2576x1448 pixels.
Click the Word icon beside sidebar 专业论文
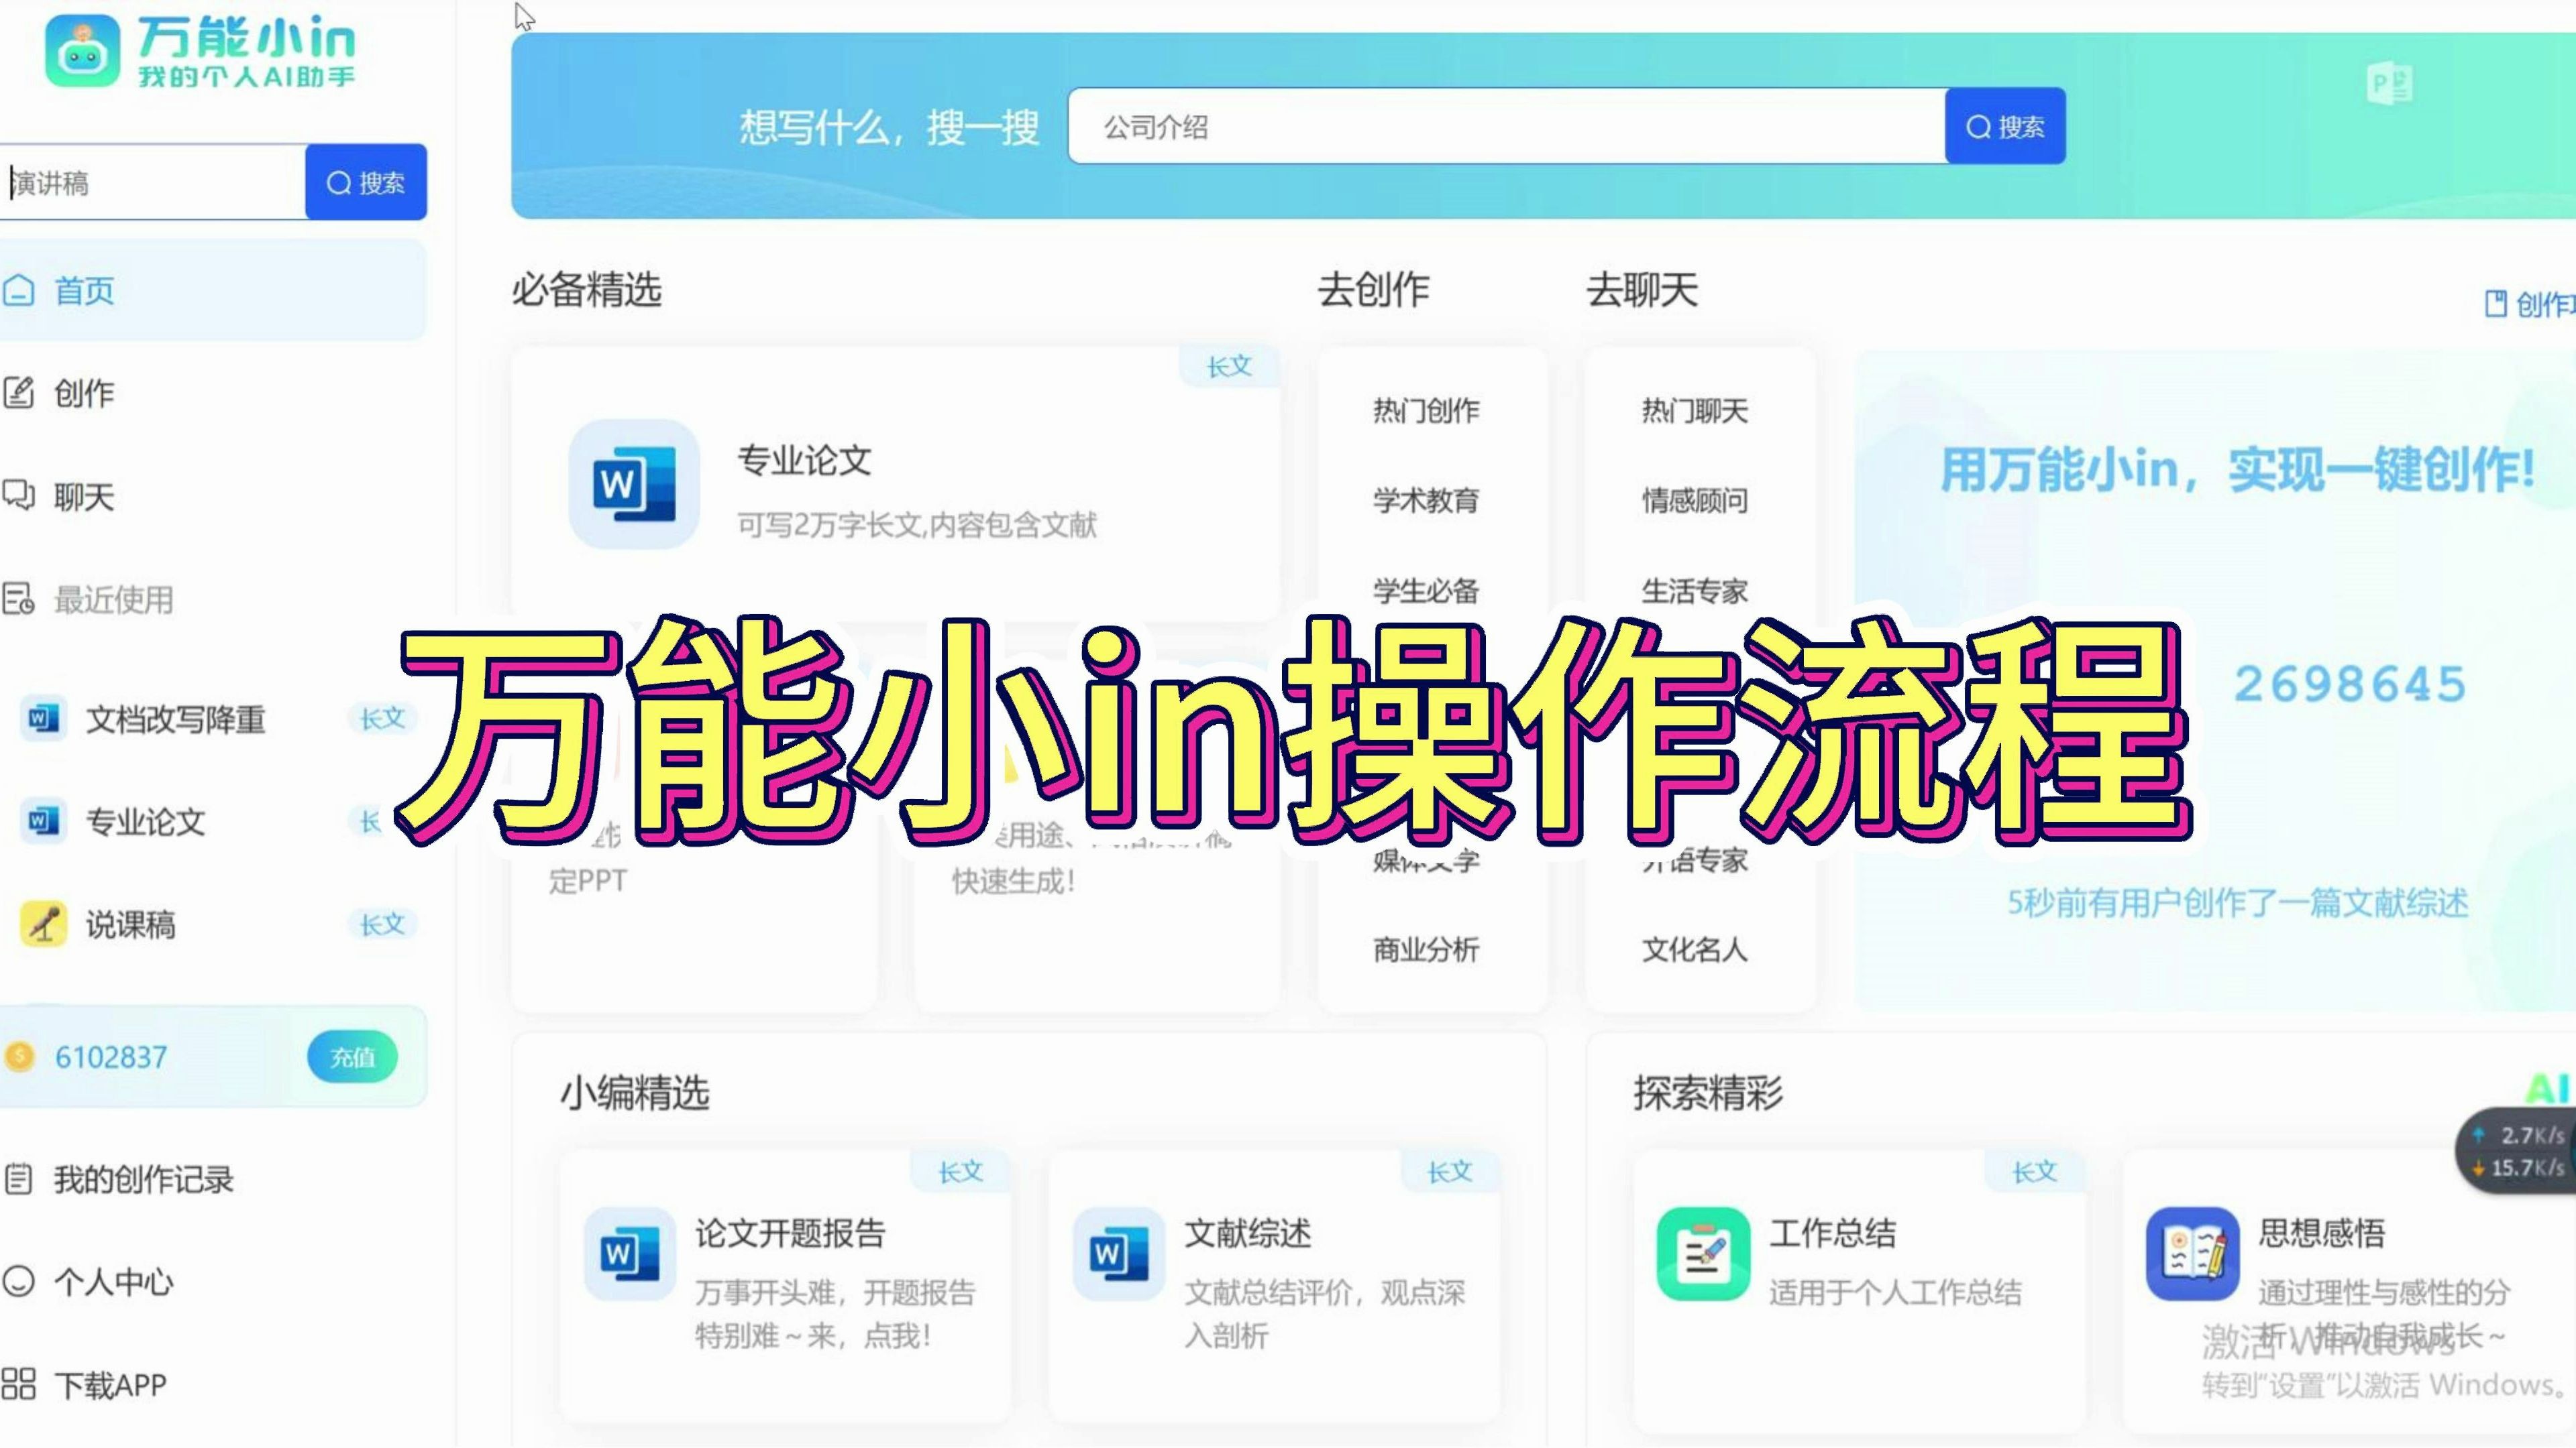click(43, 821)
